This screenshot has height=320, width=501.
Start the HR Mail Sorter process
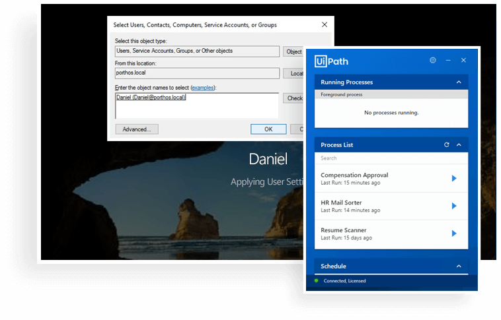click(x=454, y=206)
